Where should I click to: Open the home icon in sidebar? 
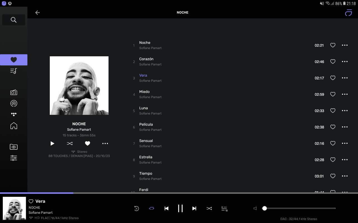click(x=13, y=126)
